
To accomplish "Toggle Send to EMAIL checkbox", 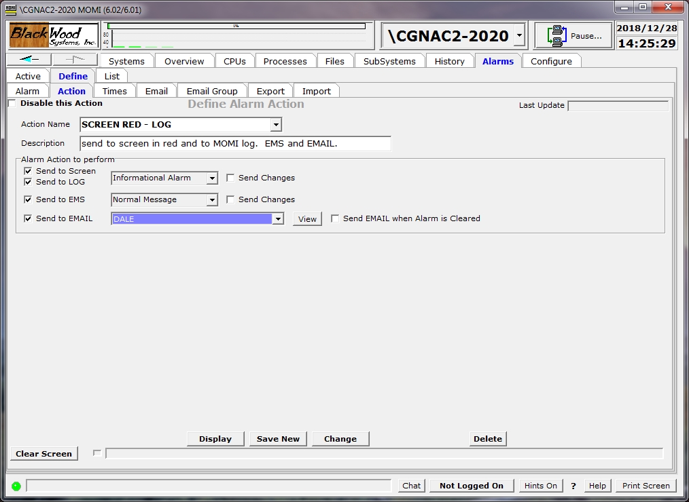I will tap(28, 218).
